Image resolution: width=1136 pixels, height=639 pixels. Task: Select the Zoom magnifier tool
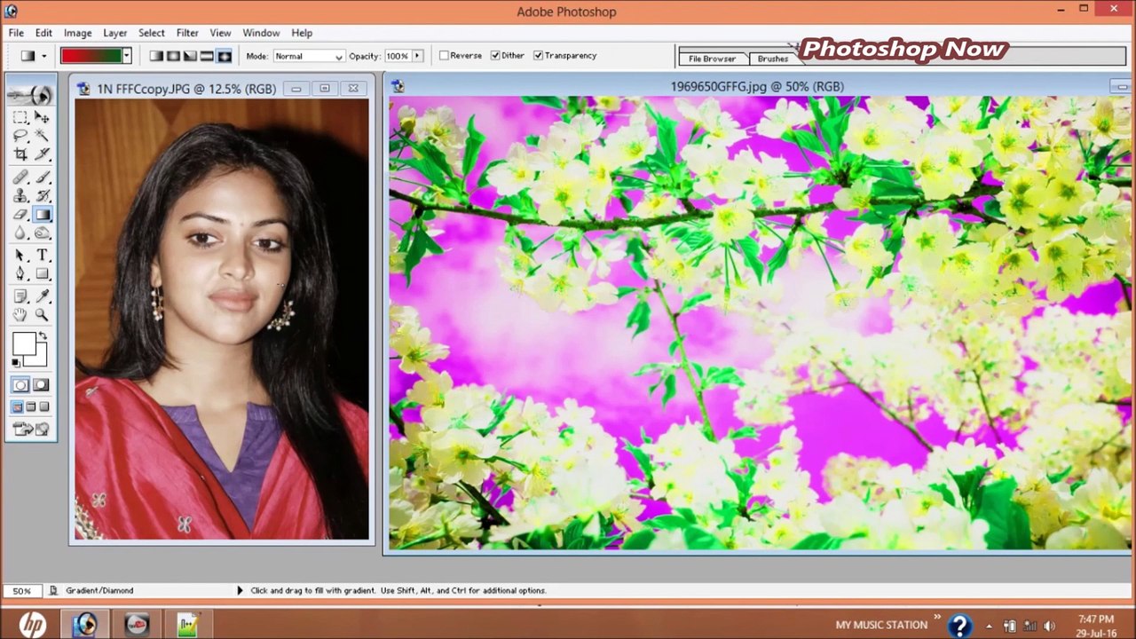42,315
